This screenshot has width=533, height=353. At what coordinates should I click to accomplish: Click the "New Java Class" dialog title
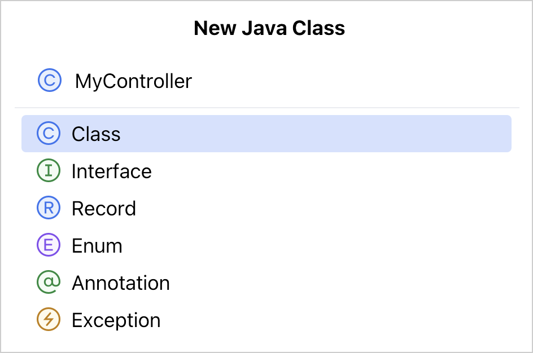[x=269, y=28]
